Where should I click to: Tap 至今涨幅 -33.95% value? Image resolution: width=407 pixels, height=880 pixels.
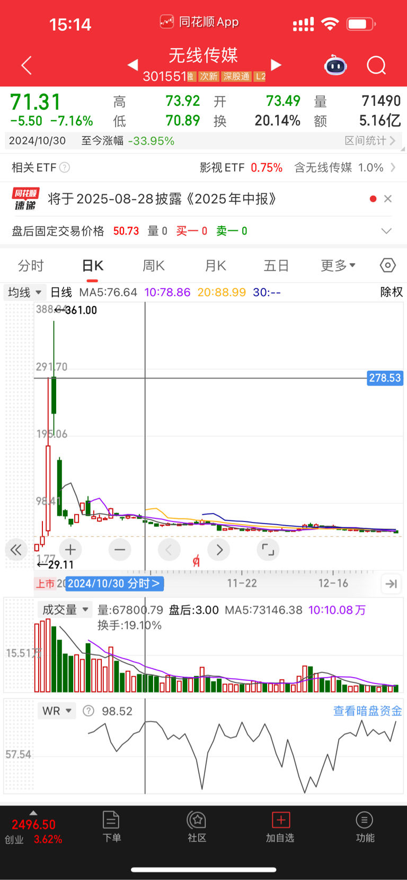click(128, 140)
